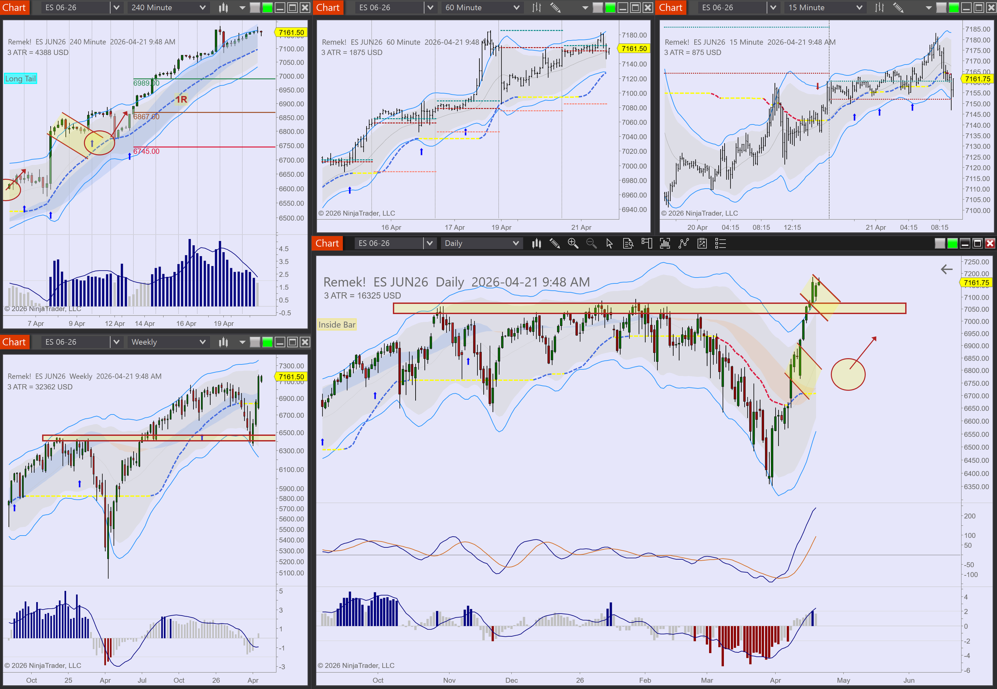Toggle gray link button on 240 Minute chart

point(255,7)
